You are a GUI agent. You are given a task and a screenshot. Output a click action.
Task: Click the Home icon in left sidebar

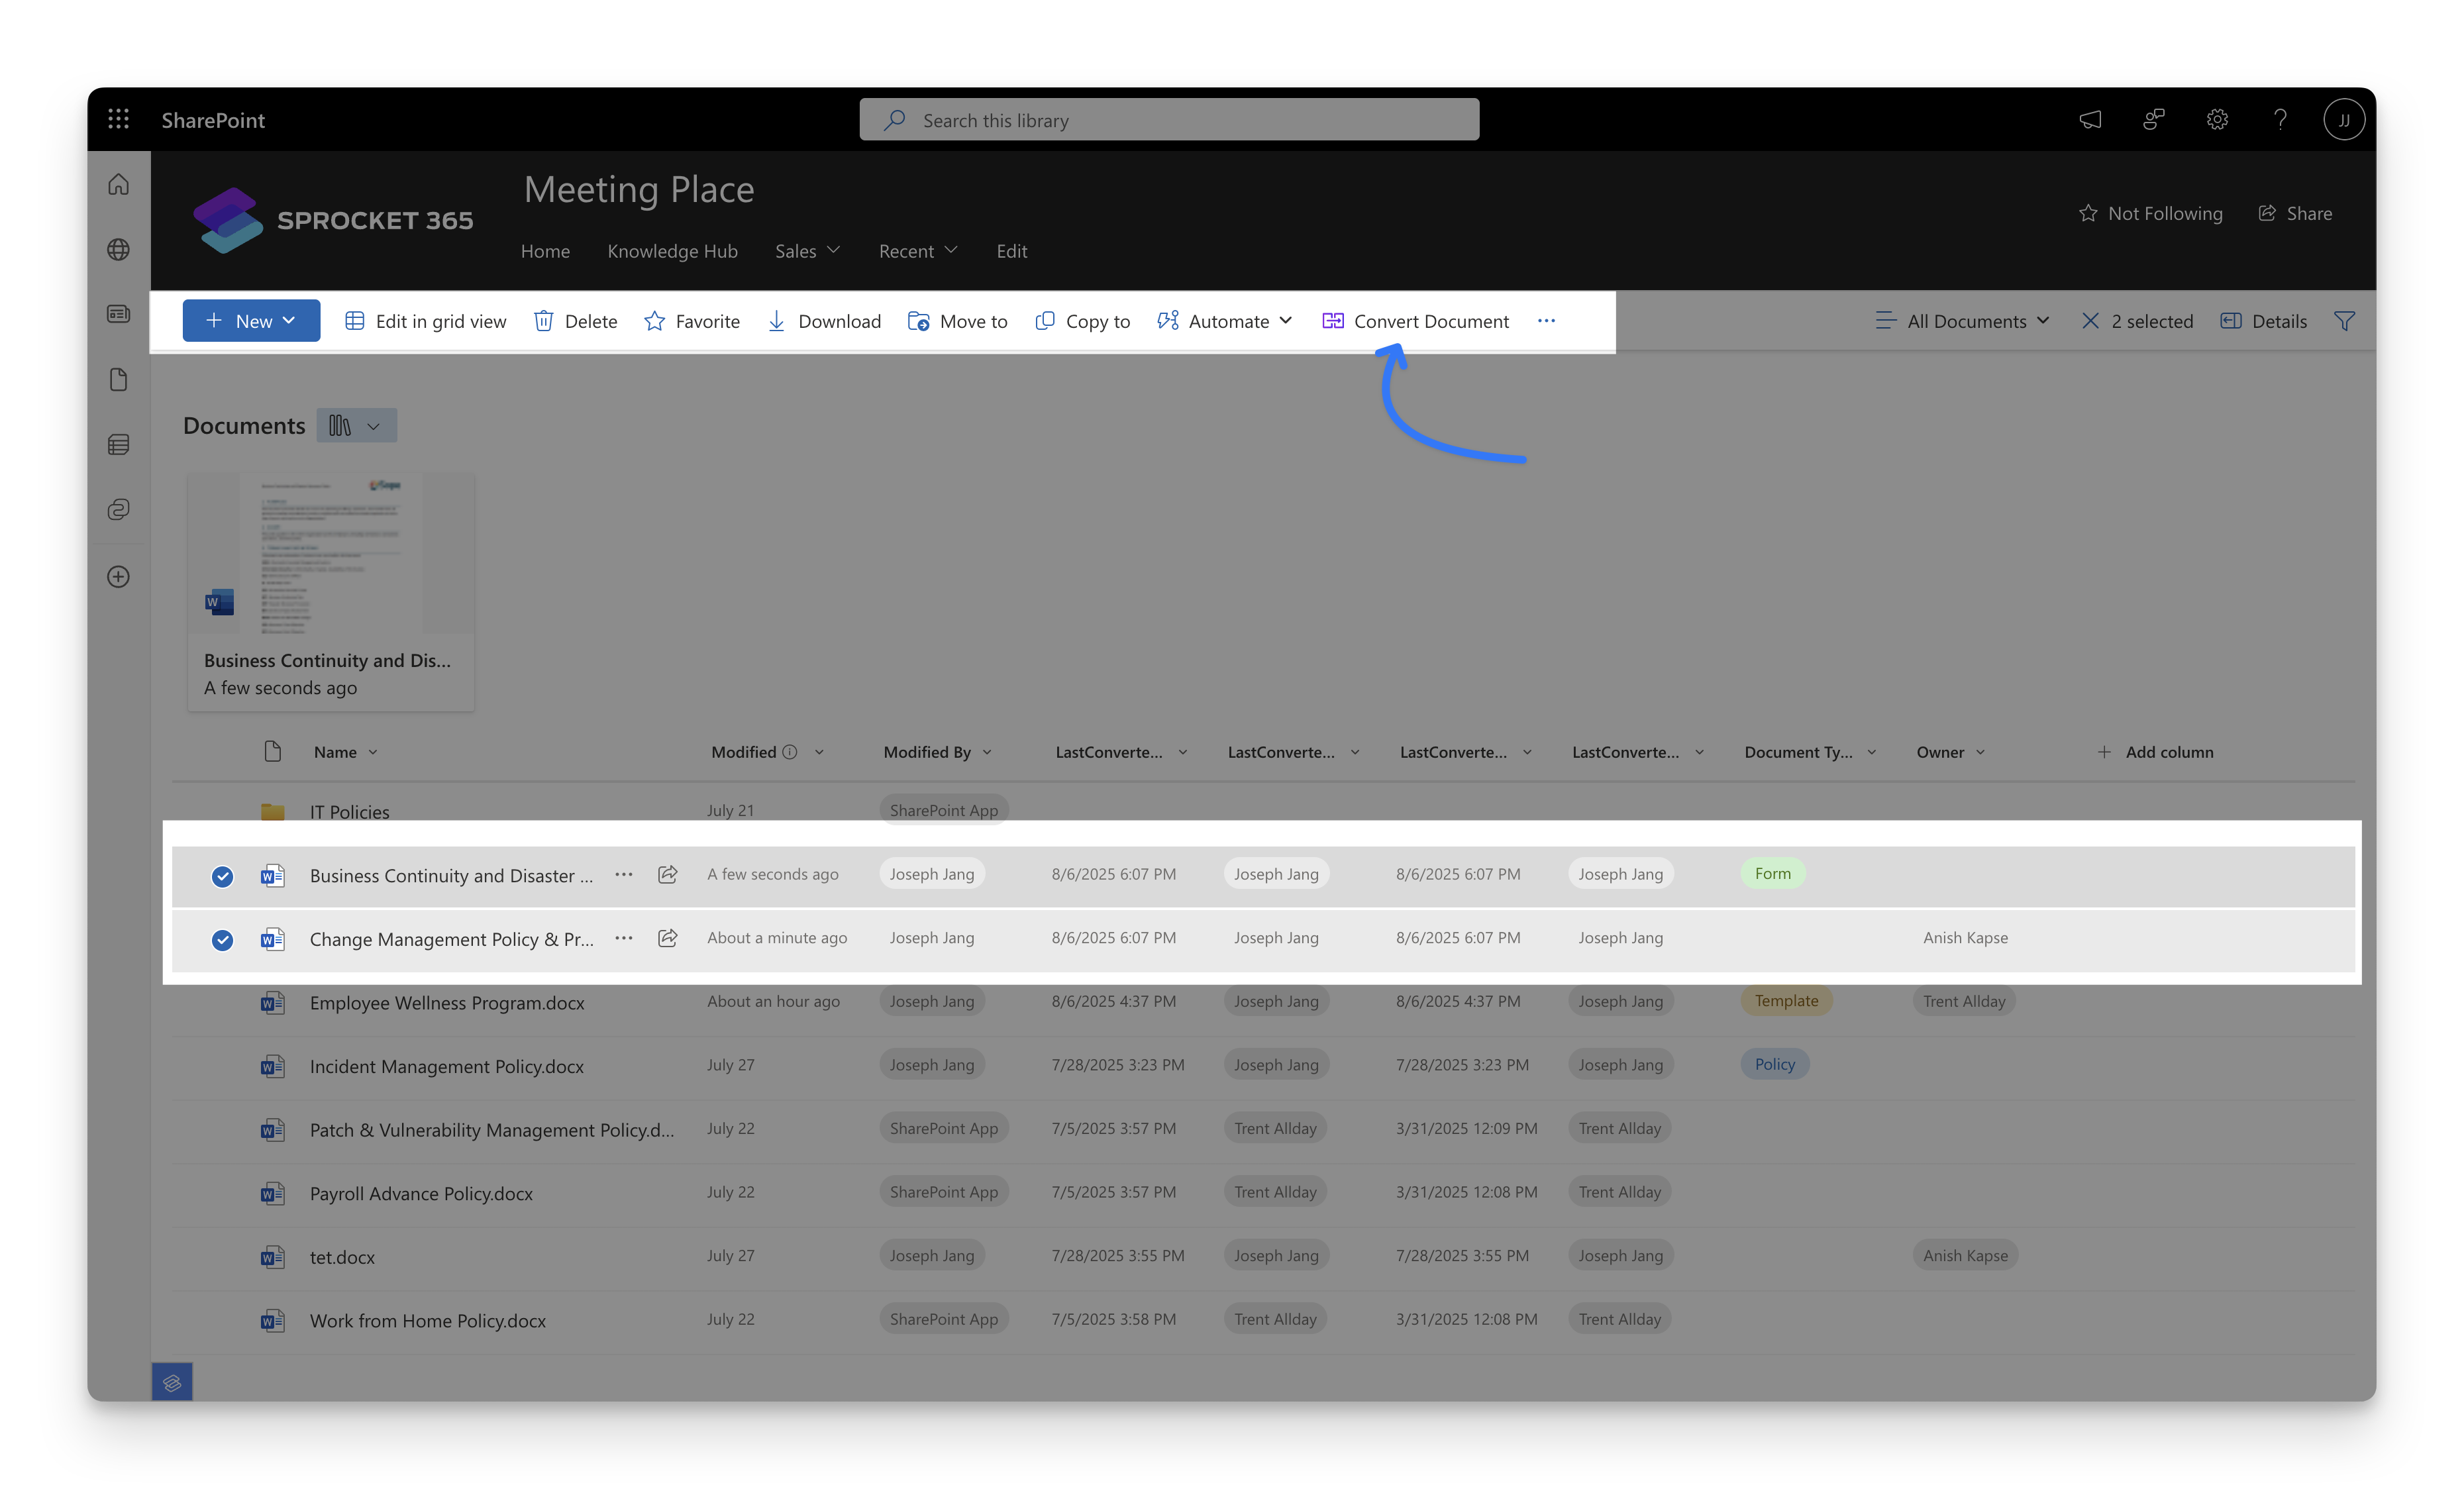[118, 184]
